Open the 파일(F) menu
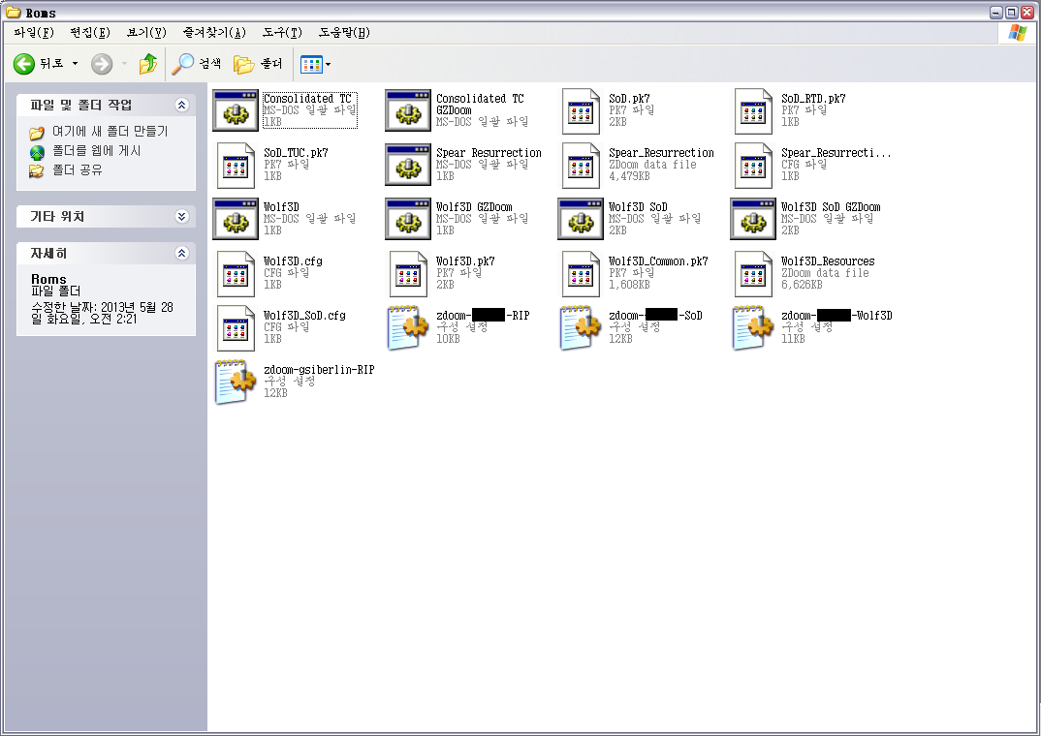This screenshot has width=1041, height=736. 34,33
